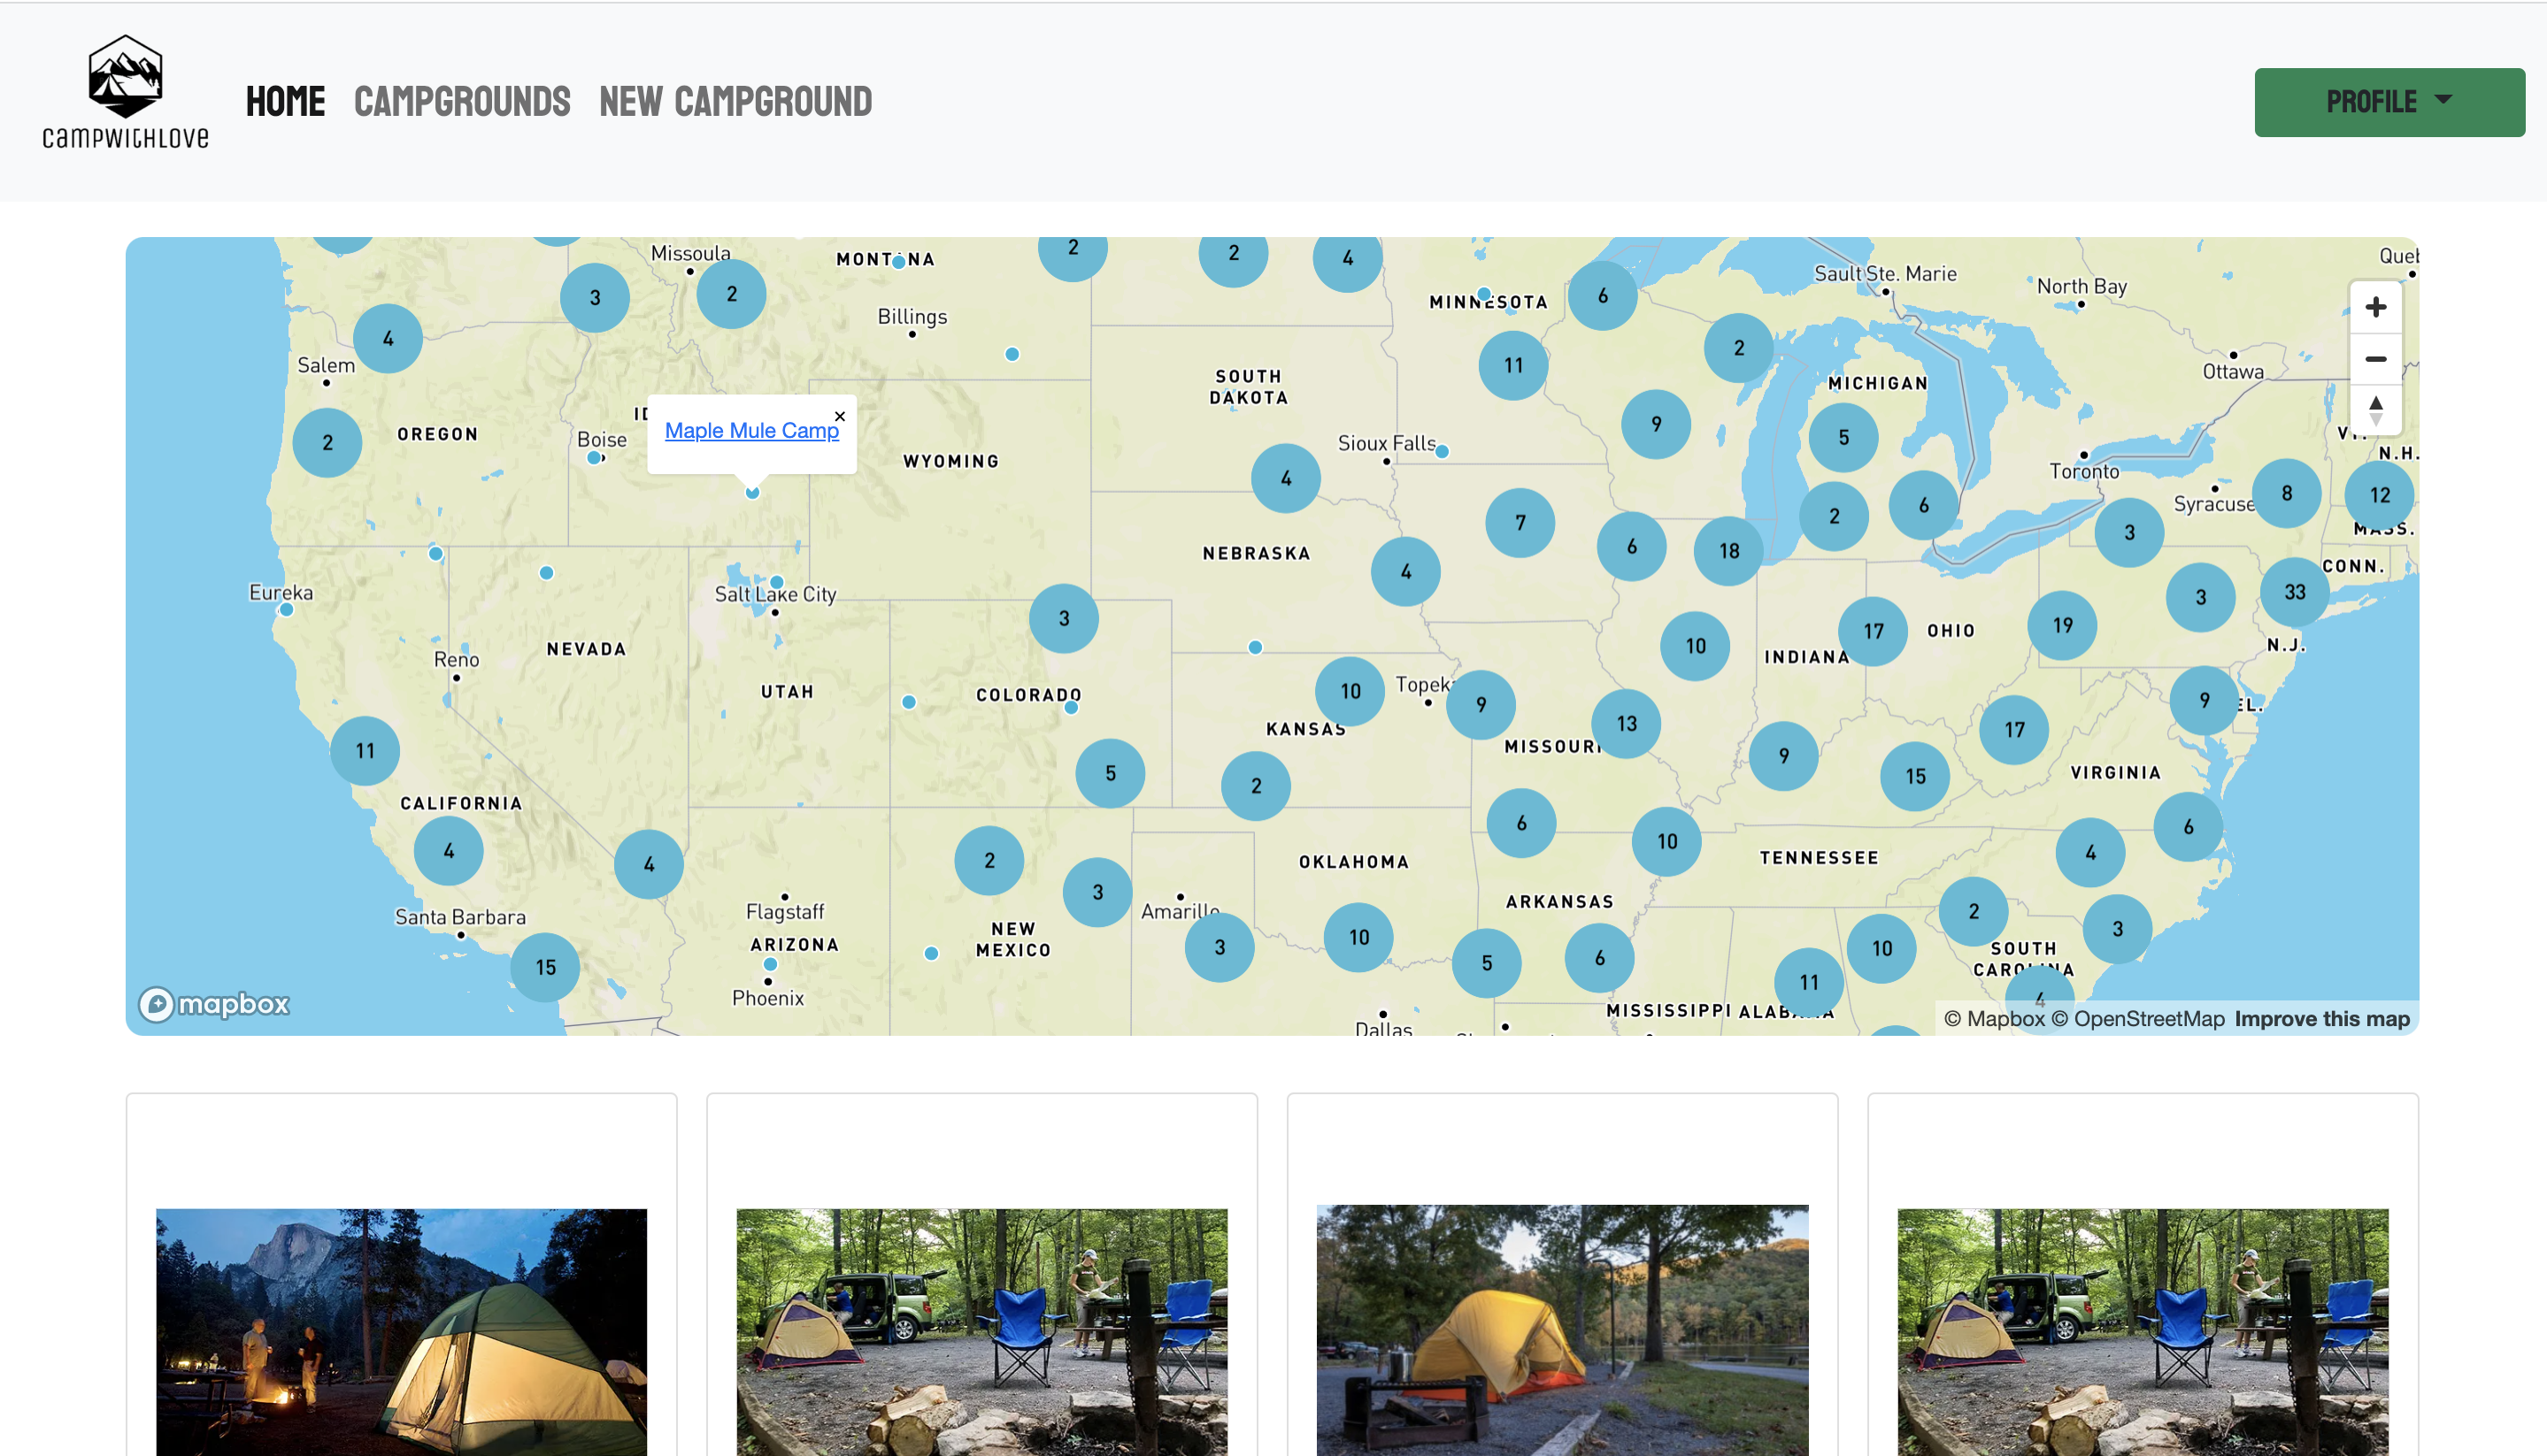The width and height of the screenshot is (2547, 1456).
Task: Click the single marker near Sioux Falls
Action: (x=1443, y=451)
